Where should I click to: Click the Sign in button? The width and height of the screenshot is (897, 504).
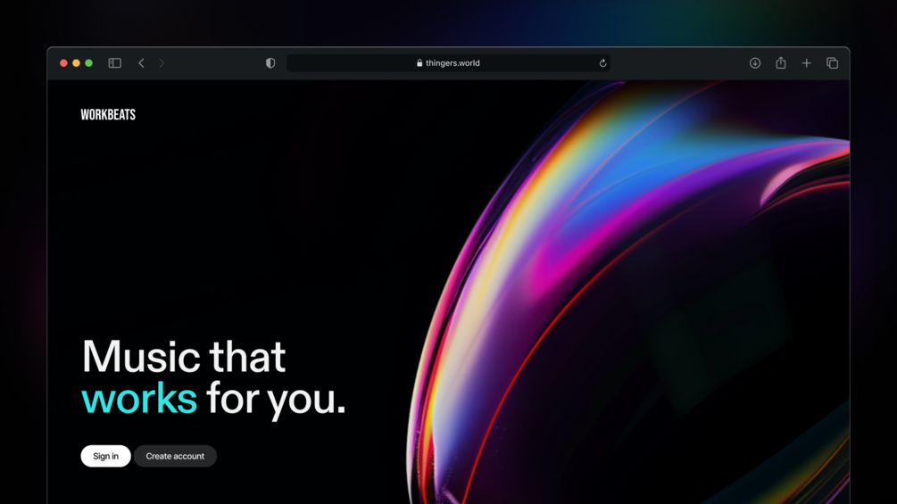(x=106, y=456)
